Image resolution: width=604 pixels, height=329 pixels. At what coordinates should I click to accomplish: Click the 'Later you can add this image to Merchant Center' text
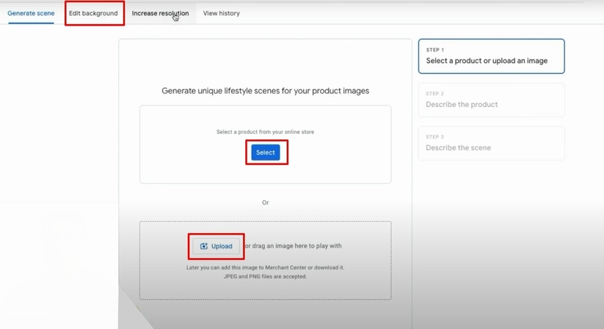[x=266, y=267]
